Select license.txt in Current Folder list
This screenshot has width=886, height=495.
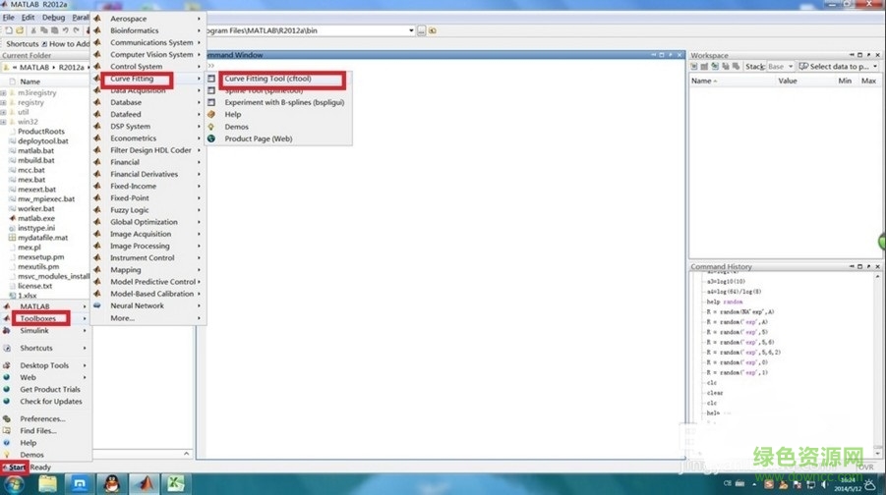[x=35, y=286]
